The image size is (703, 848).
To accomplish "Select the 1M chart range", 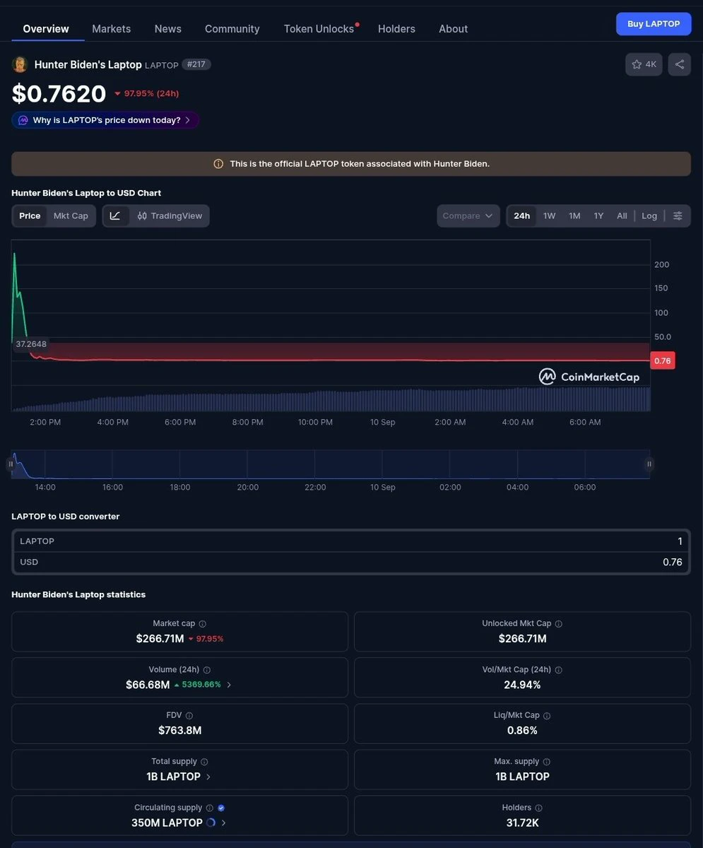I will click(x=574, y=216).
